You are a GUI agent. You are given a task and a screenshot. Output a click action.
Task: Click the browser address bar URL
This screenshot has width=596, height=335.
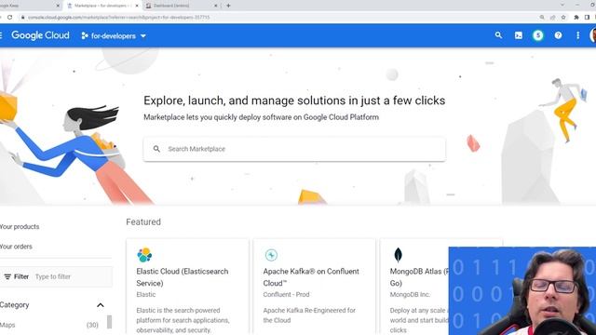pyautogui.click(x=118, y=18)
